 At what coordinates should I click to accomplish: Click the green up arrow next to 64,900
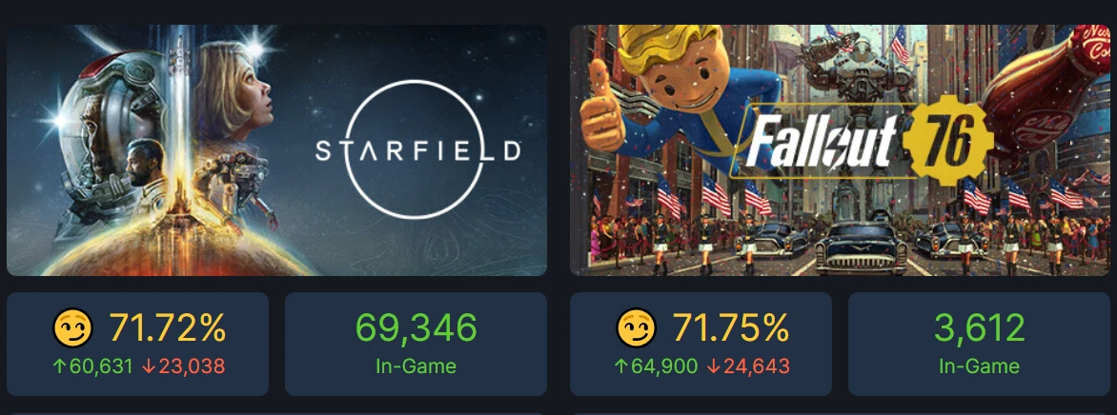620,366
